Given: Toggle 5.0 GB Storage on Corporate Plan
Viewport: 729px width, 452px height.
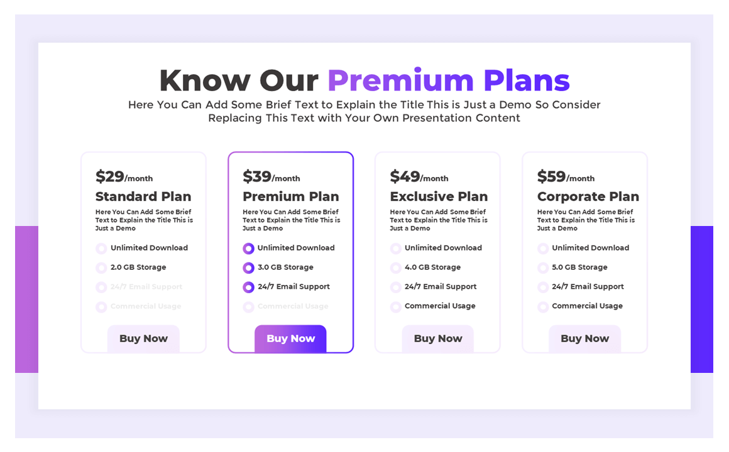Looking at the screenshot, I should 542,267.
